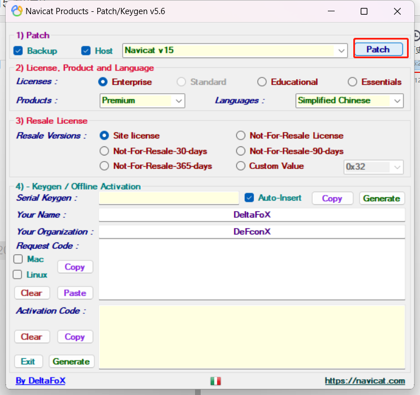Click the Italian flag icon at bottom
The image size is (420, 395).
pyautogui.click(x=215, y=381)
